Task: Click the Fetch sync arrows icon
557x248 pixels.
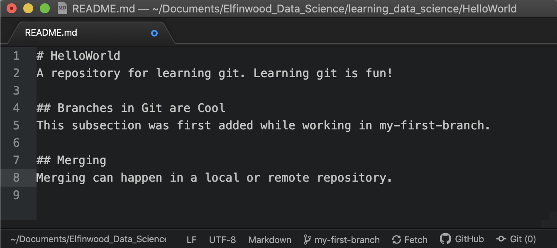Action: [396, 240]
